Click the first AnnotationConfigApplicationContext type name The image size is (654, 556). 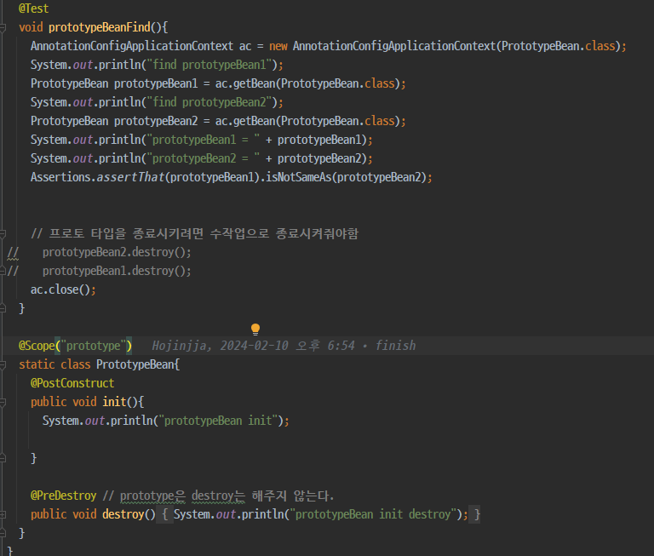point(132,46)
